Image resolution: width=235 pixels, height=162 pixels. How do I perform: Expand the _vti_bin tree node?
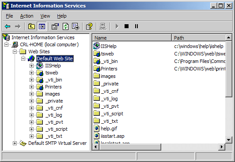[31, 80]
